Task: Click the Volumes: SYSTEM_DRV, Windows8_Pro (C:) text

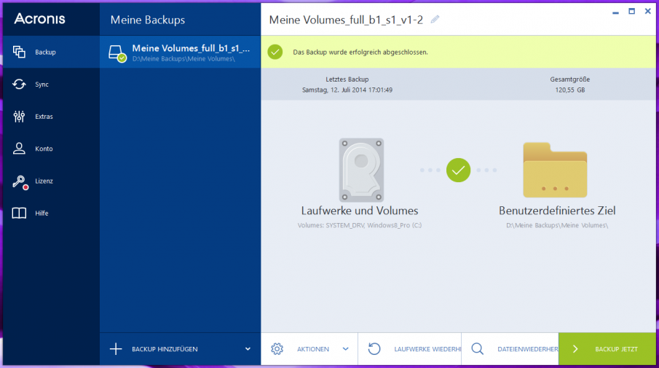Action: 360,225
